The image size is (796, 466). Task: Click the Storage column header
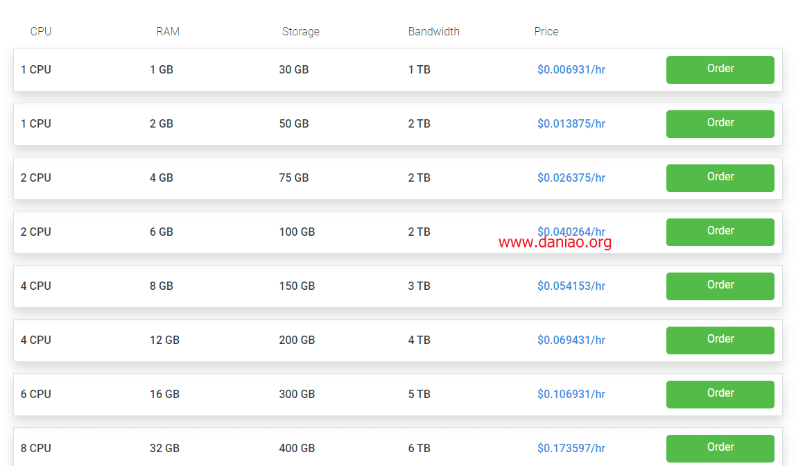coord(300,31)
